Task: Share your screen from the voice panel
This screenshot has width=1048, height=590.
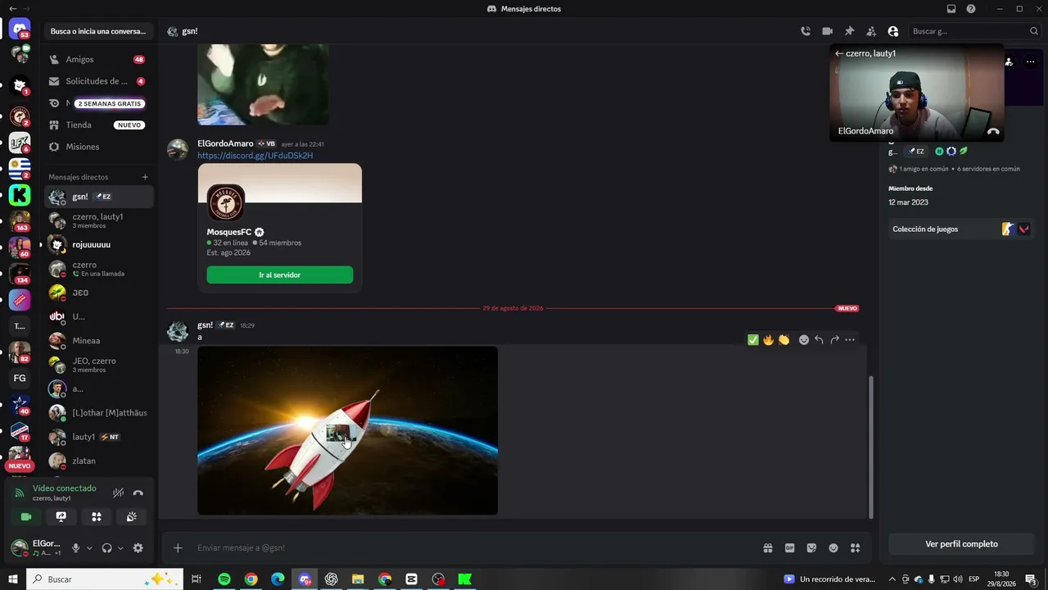Action: (x=61, y=517)
